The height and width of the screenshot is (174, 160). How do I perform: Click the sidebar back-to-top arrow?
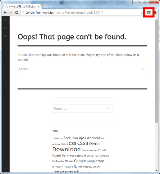click(6, 168)
